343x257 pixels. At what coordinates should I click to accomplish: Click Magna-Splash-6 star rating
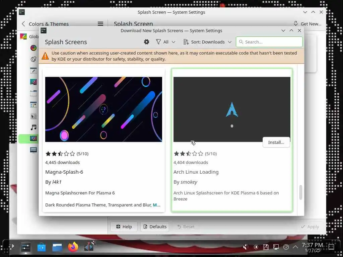[x=60, y=154]
